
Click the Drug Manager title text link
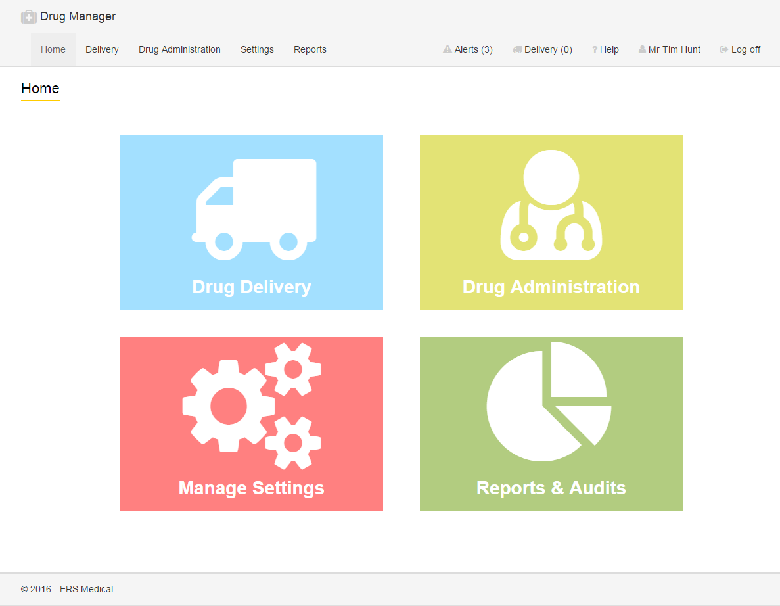78,16
